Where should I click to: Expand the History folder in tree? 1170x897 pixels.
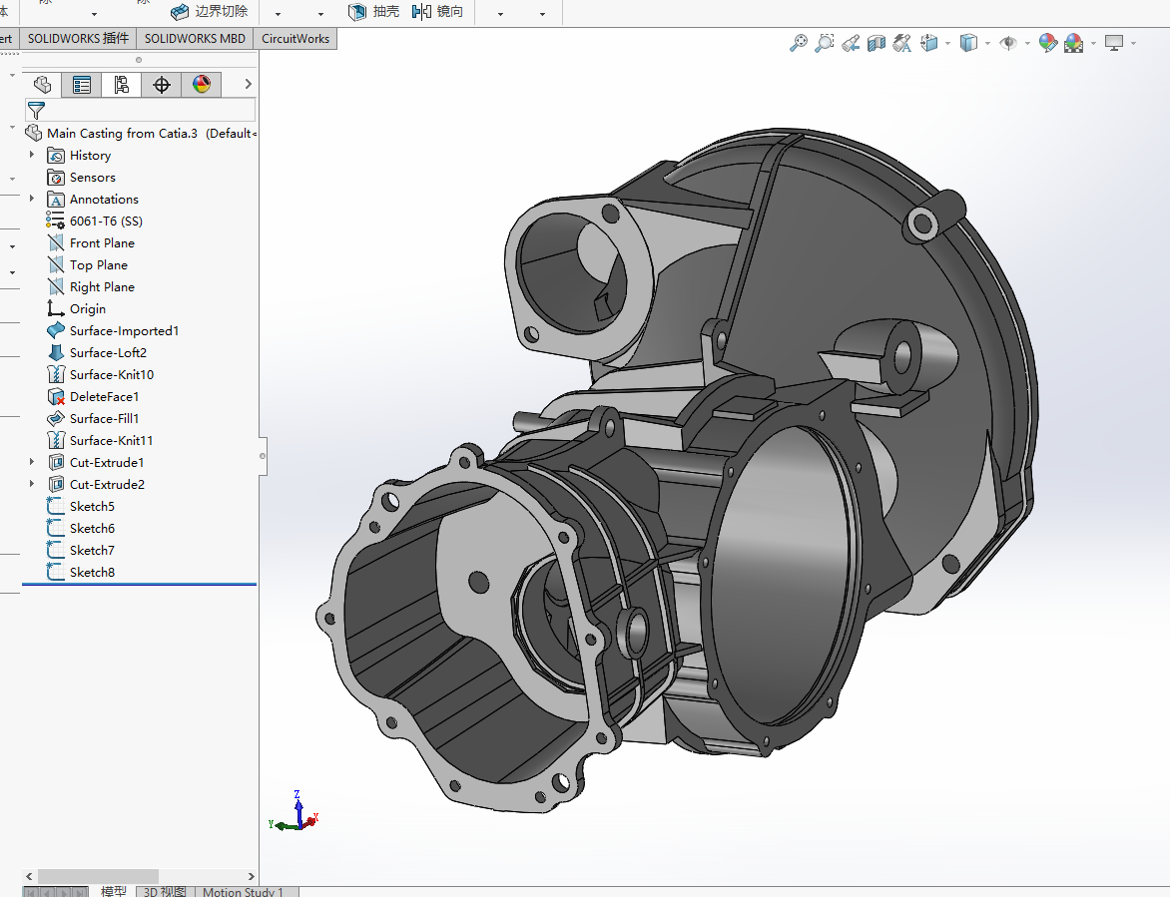(x=32, y=155)
